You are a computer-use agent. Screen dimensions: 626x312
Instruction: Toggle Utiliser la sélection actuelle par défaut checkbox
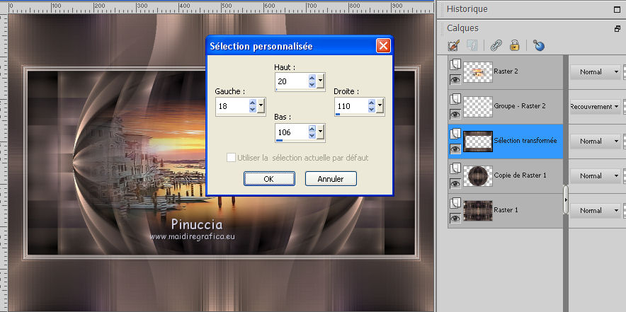point(231,158)
